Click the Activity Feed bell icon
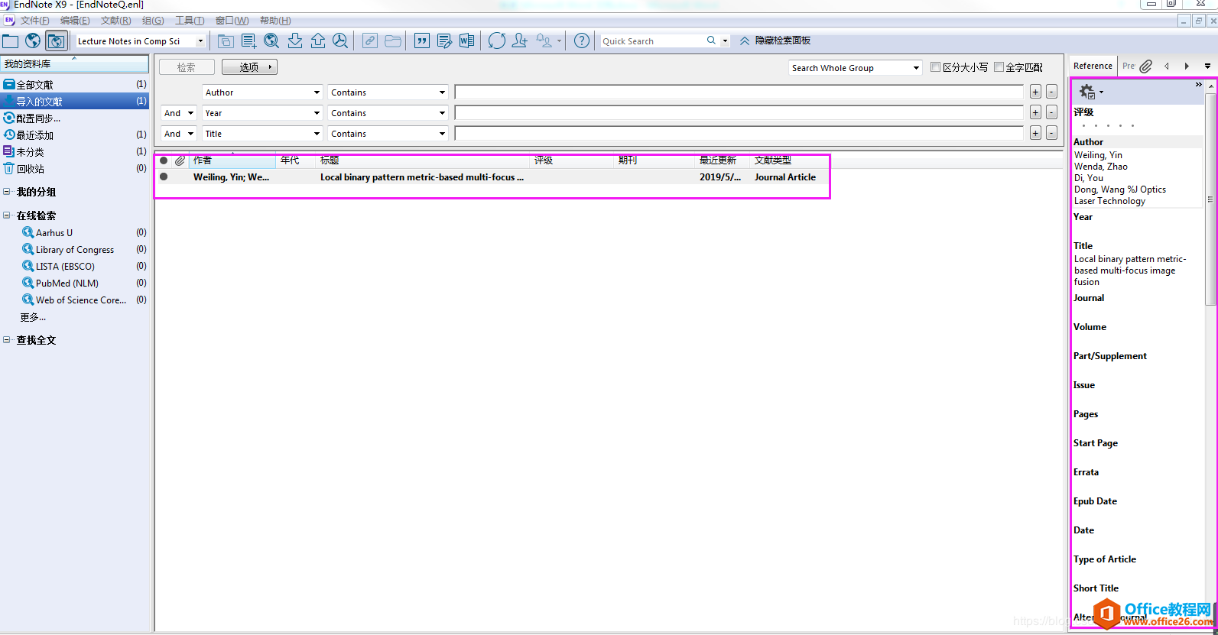This screenshot has width=1218, height=635. (x=544, y=40)
